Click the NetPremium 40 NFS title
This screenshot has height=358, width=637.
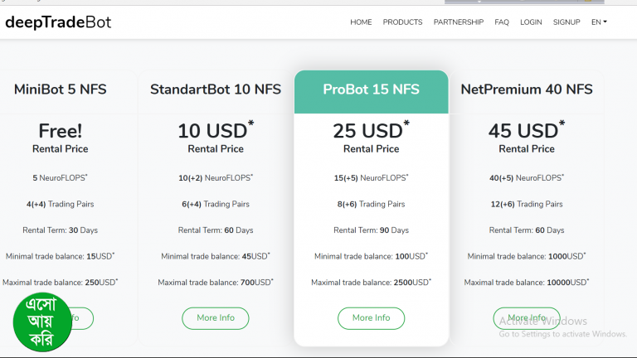[527, 89]
